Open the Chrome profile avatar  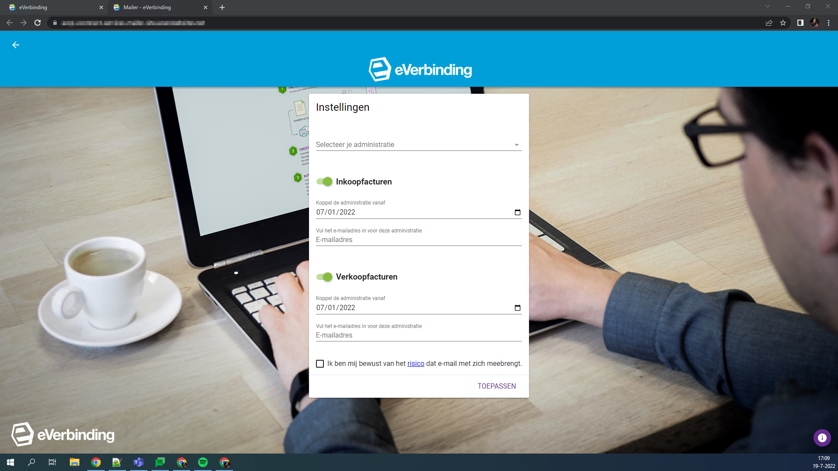coord(814,23)
